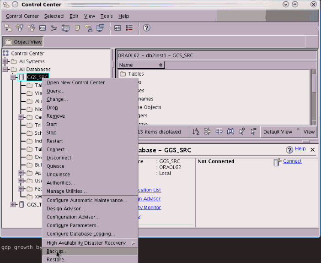This screenshot has height=263, width=321.
Task: Click the first Control Center toolbar icon
Action: pyautogui.click(x=8, y=28)
